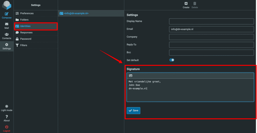Screen dimensions: 257x133
Task: Select the Identities settings section
Action: click(25, 26)
